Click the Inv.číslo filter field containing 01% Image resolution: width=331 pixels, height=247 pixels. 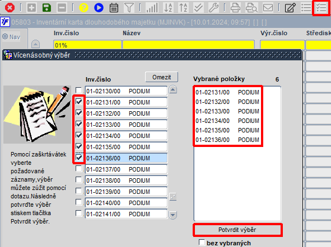click(87, 45)
